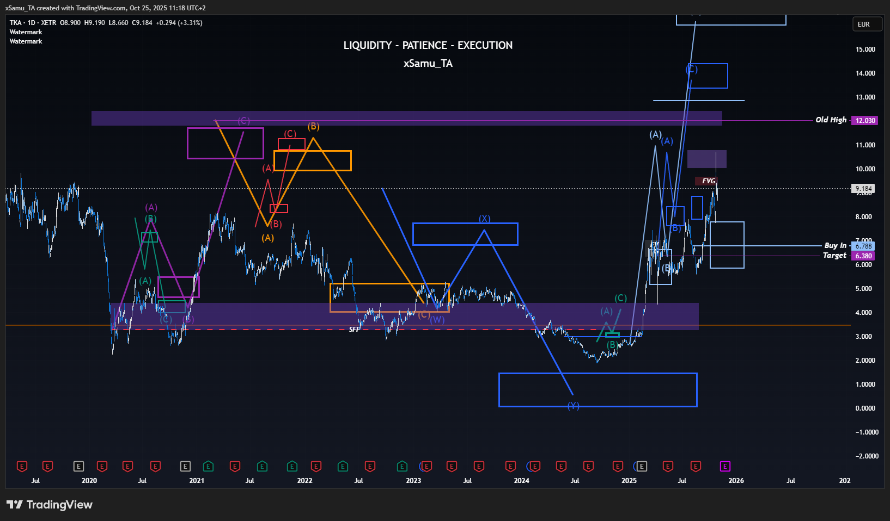
Task: Click the xSamu_TA author text under title
Action: tap(428, 63)
